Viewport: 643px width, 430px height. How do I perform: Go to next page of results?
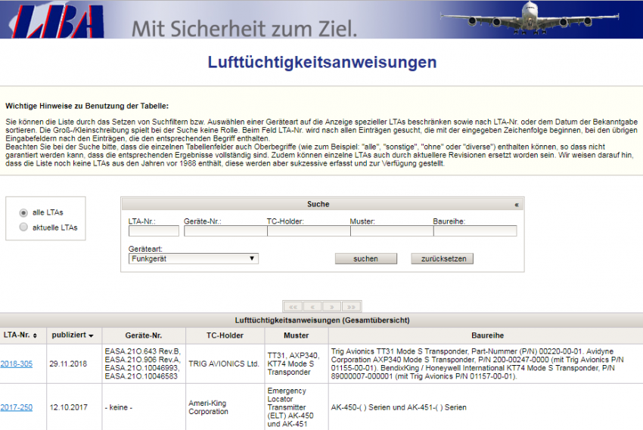click(332, 306)
